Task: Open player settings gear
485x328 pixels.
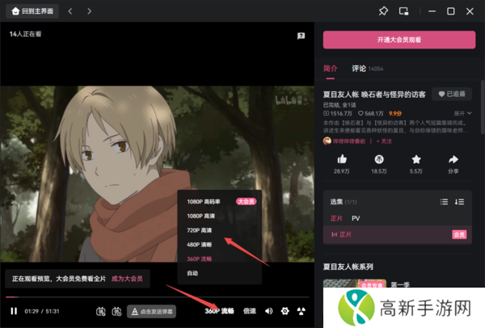Action: [285, 311]
